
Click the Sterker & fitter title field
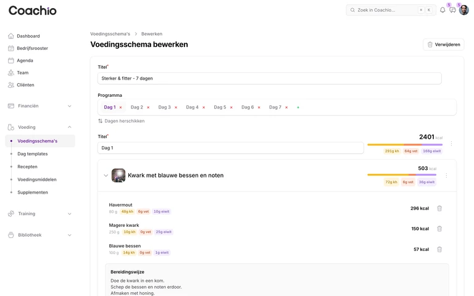tap(269, 78)
